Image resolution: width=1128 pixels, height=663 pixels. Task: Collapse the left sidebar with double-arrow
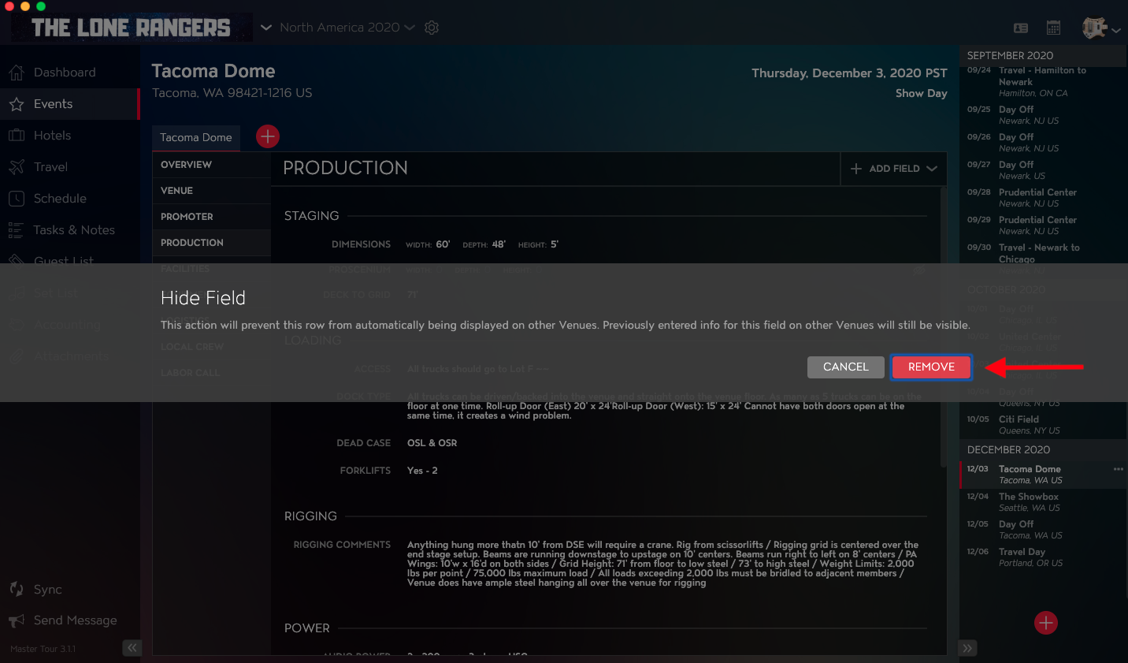click(132, 647)
